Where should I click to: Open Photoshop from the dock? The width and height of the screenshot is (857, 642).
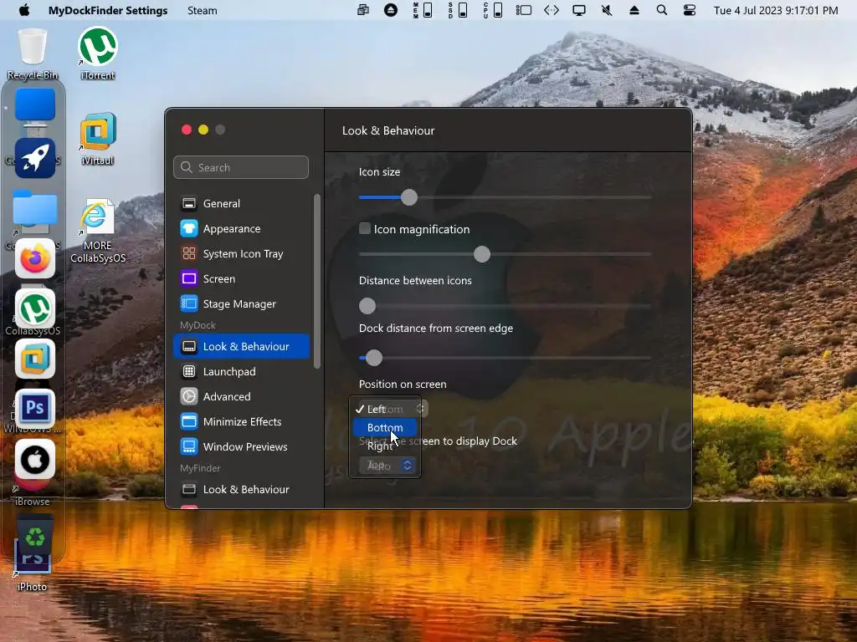click(x=35, y=408)
